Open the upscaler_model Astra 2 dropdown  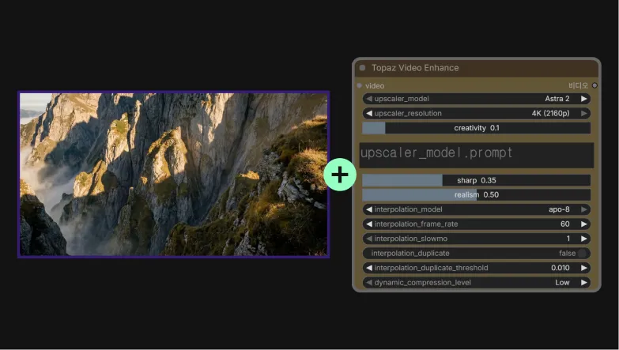pyautogui.click(x=477, y=99)
